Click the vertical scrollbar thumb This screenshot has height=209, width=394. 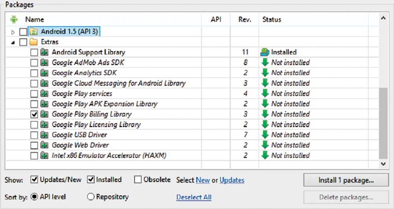(383, 123)
